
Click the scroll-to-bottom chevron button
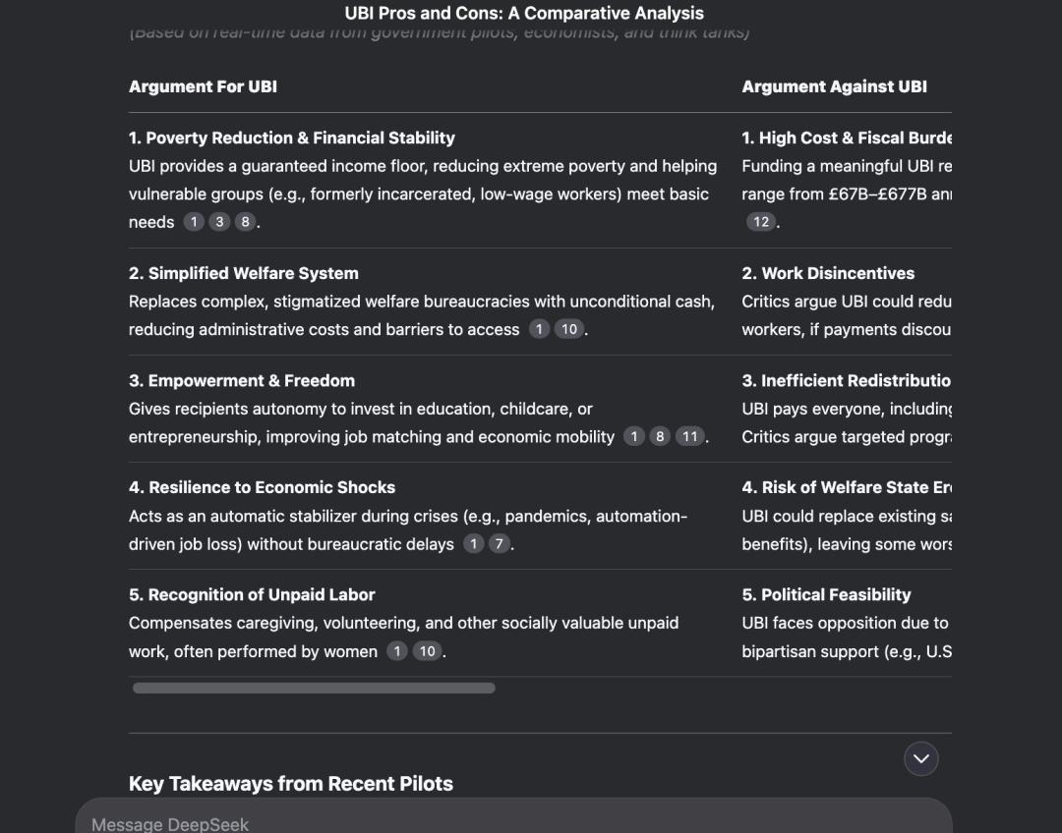(920, 758)
